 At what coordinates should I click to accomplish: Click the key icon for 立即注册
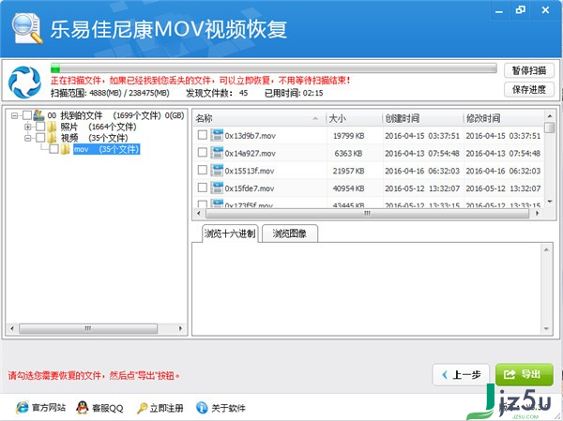(x=143, y=408)
